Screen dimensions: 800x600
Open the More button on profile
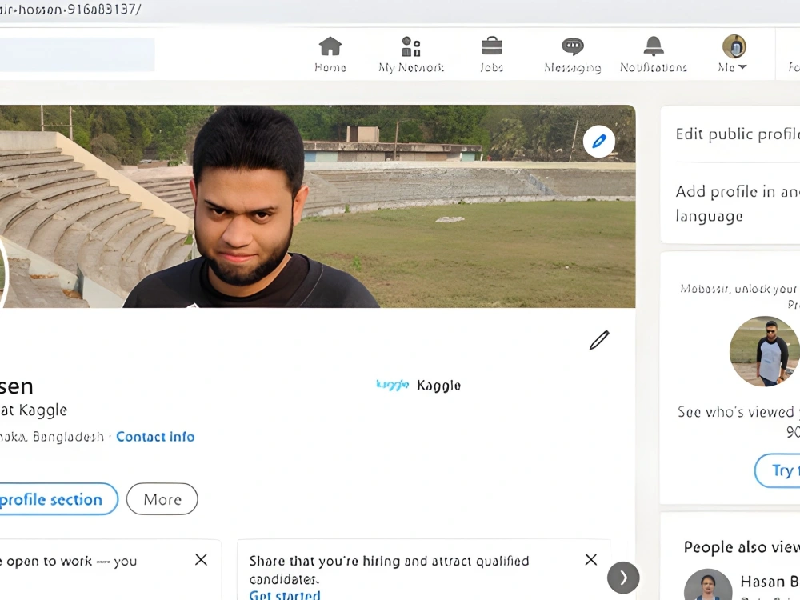(x=162, y=499)
